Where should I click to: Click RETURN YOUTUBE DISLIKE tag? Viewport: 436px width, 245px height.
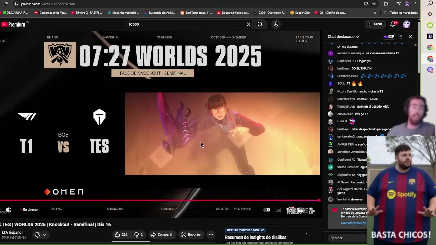245,230
